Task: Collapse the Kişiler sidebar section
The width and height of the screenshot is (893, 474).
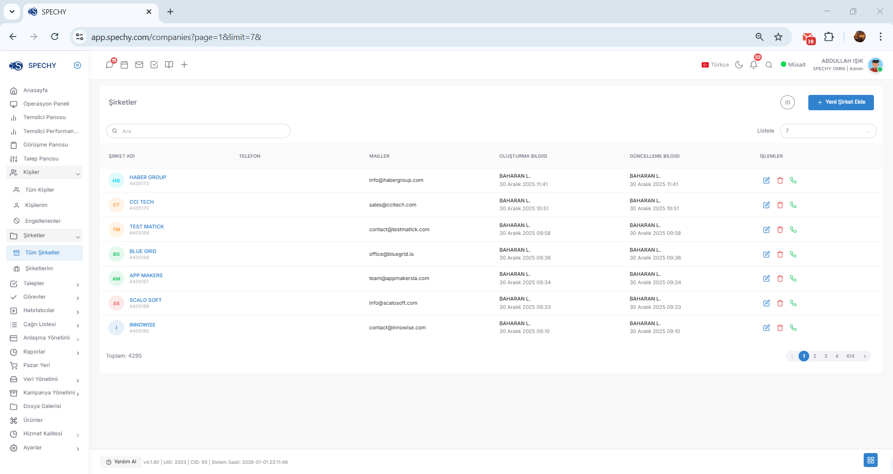Action: click(x=45, y=173)
